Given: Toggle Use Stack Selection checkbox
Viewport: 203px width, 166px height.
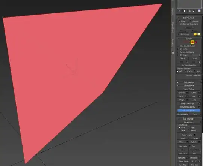Looking at the screenshot, I should click(179, 46).
